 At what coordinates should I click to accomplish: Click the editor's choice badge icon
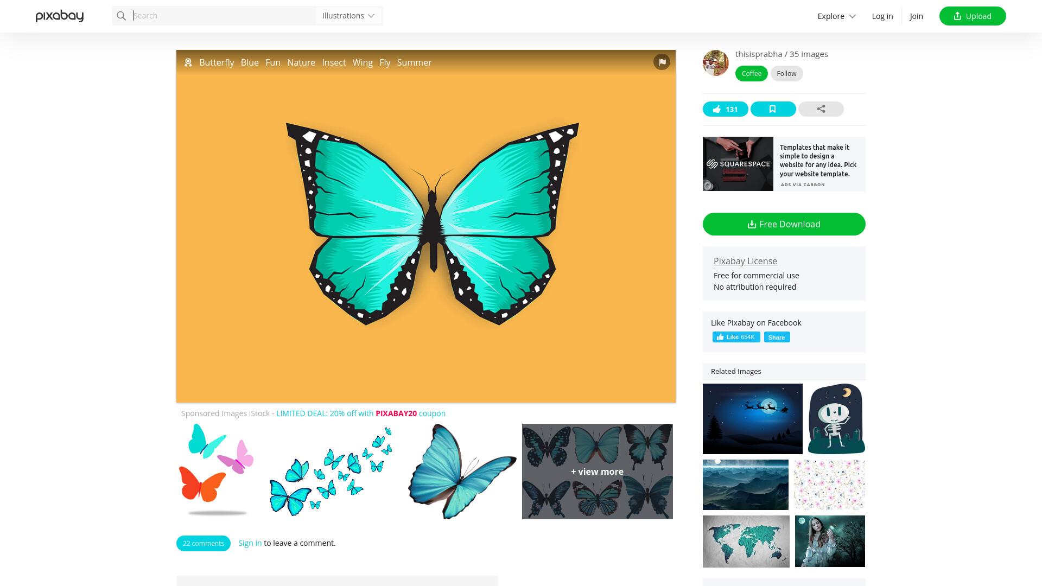coord(188,62)
